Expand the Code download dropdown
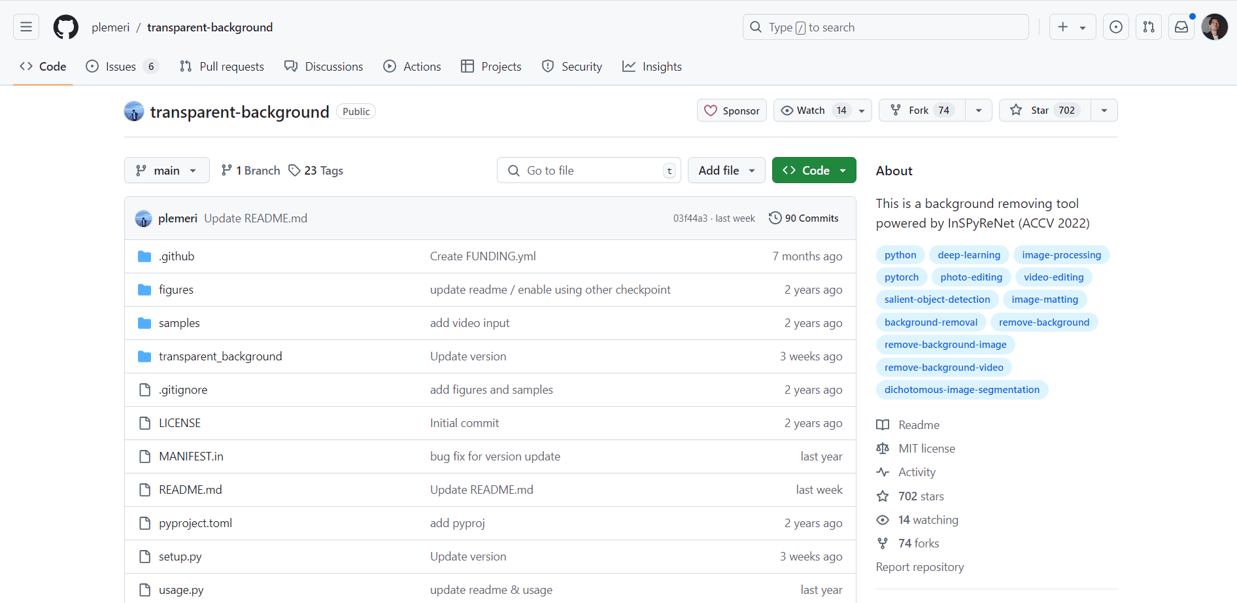The width and height of the screenshot is (1237, 603). 813,170
